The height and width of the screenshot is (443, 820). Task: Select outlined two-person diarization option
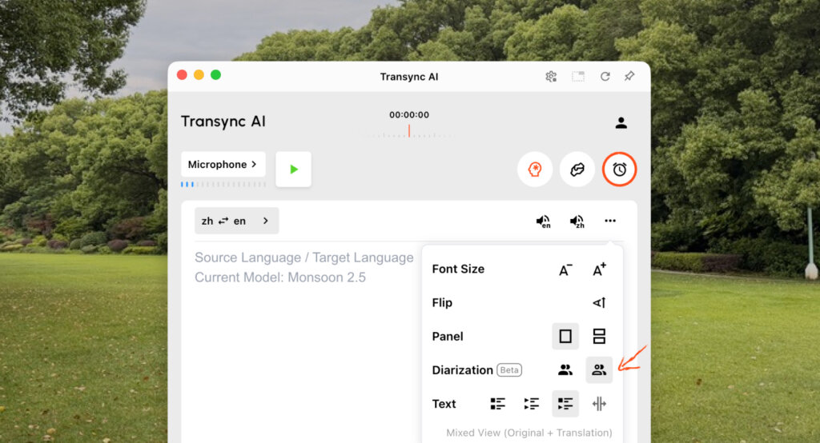599,370
